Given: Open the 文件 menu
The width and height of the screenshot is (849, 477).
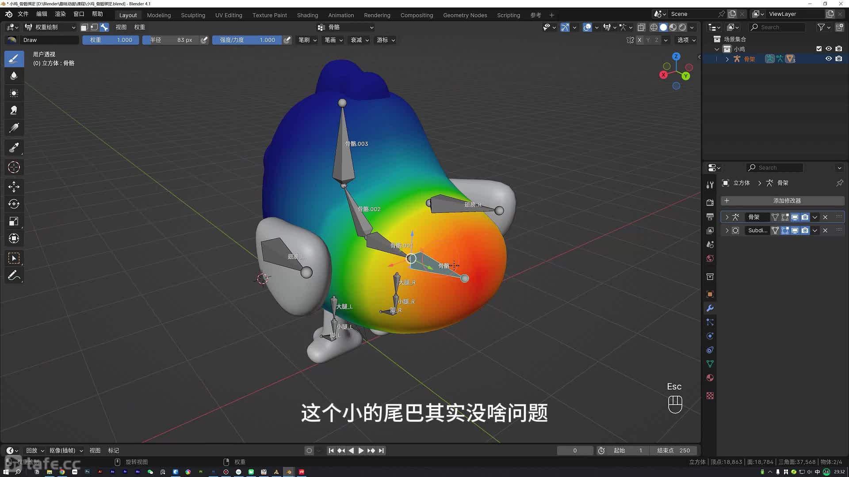Looking at the screenshot, I should [23, 14].
